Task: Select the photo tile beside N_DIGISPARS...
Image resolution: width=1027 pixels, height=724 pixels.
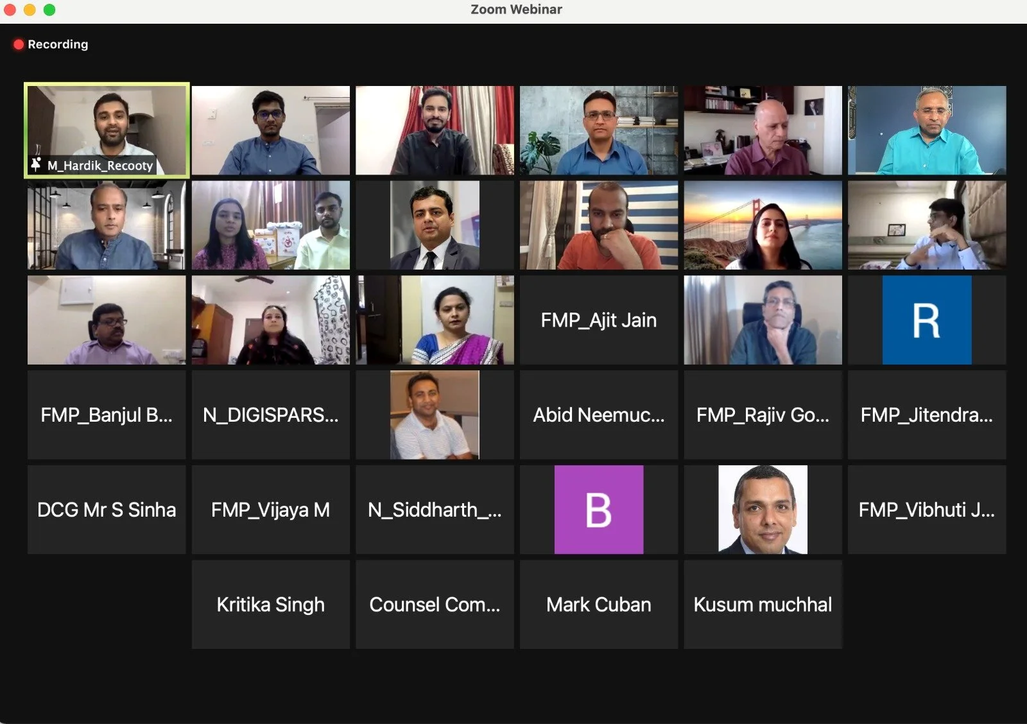Action: click(x=435, y=415)
